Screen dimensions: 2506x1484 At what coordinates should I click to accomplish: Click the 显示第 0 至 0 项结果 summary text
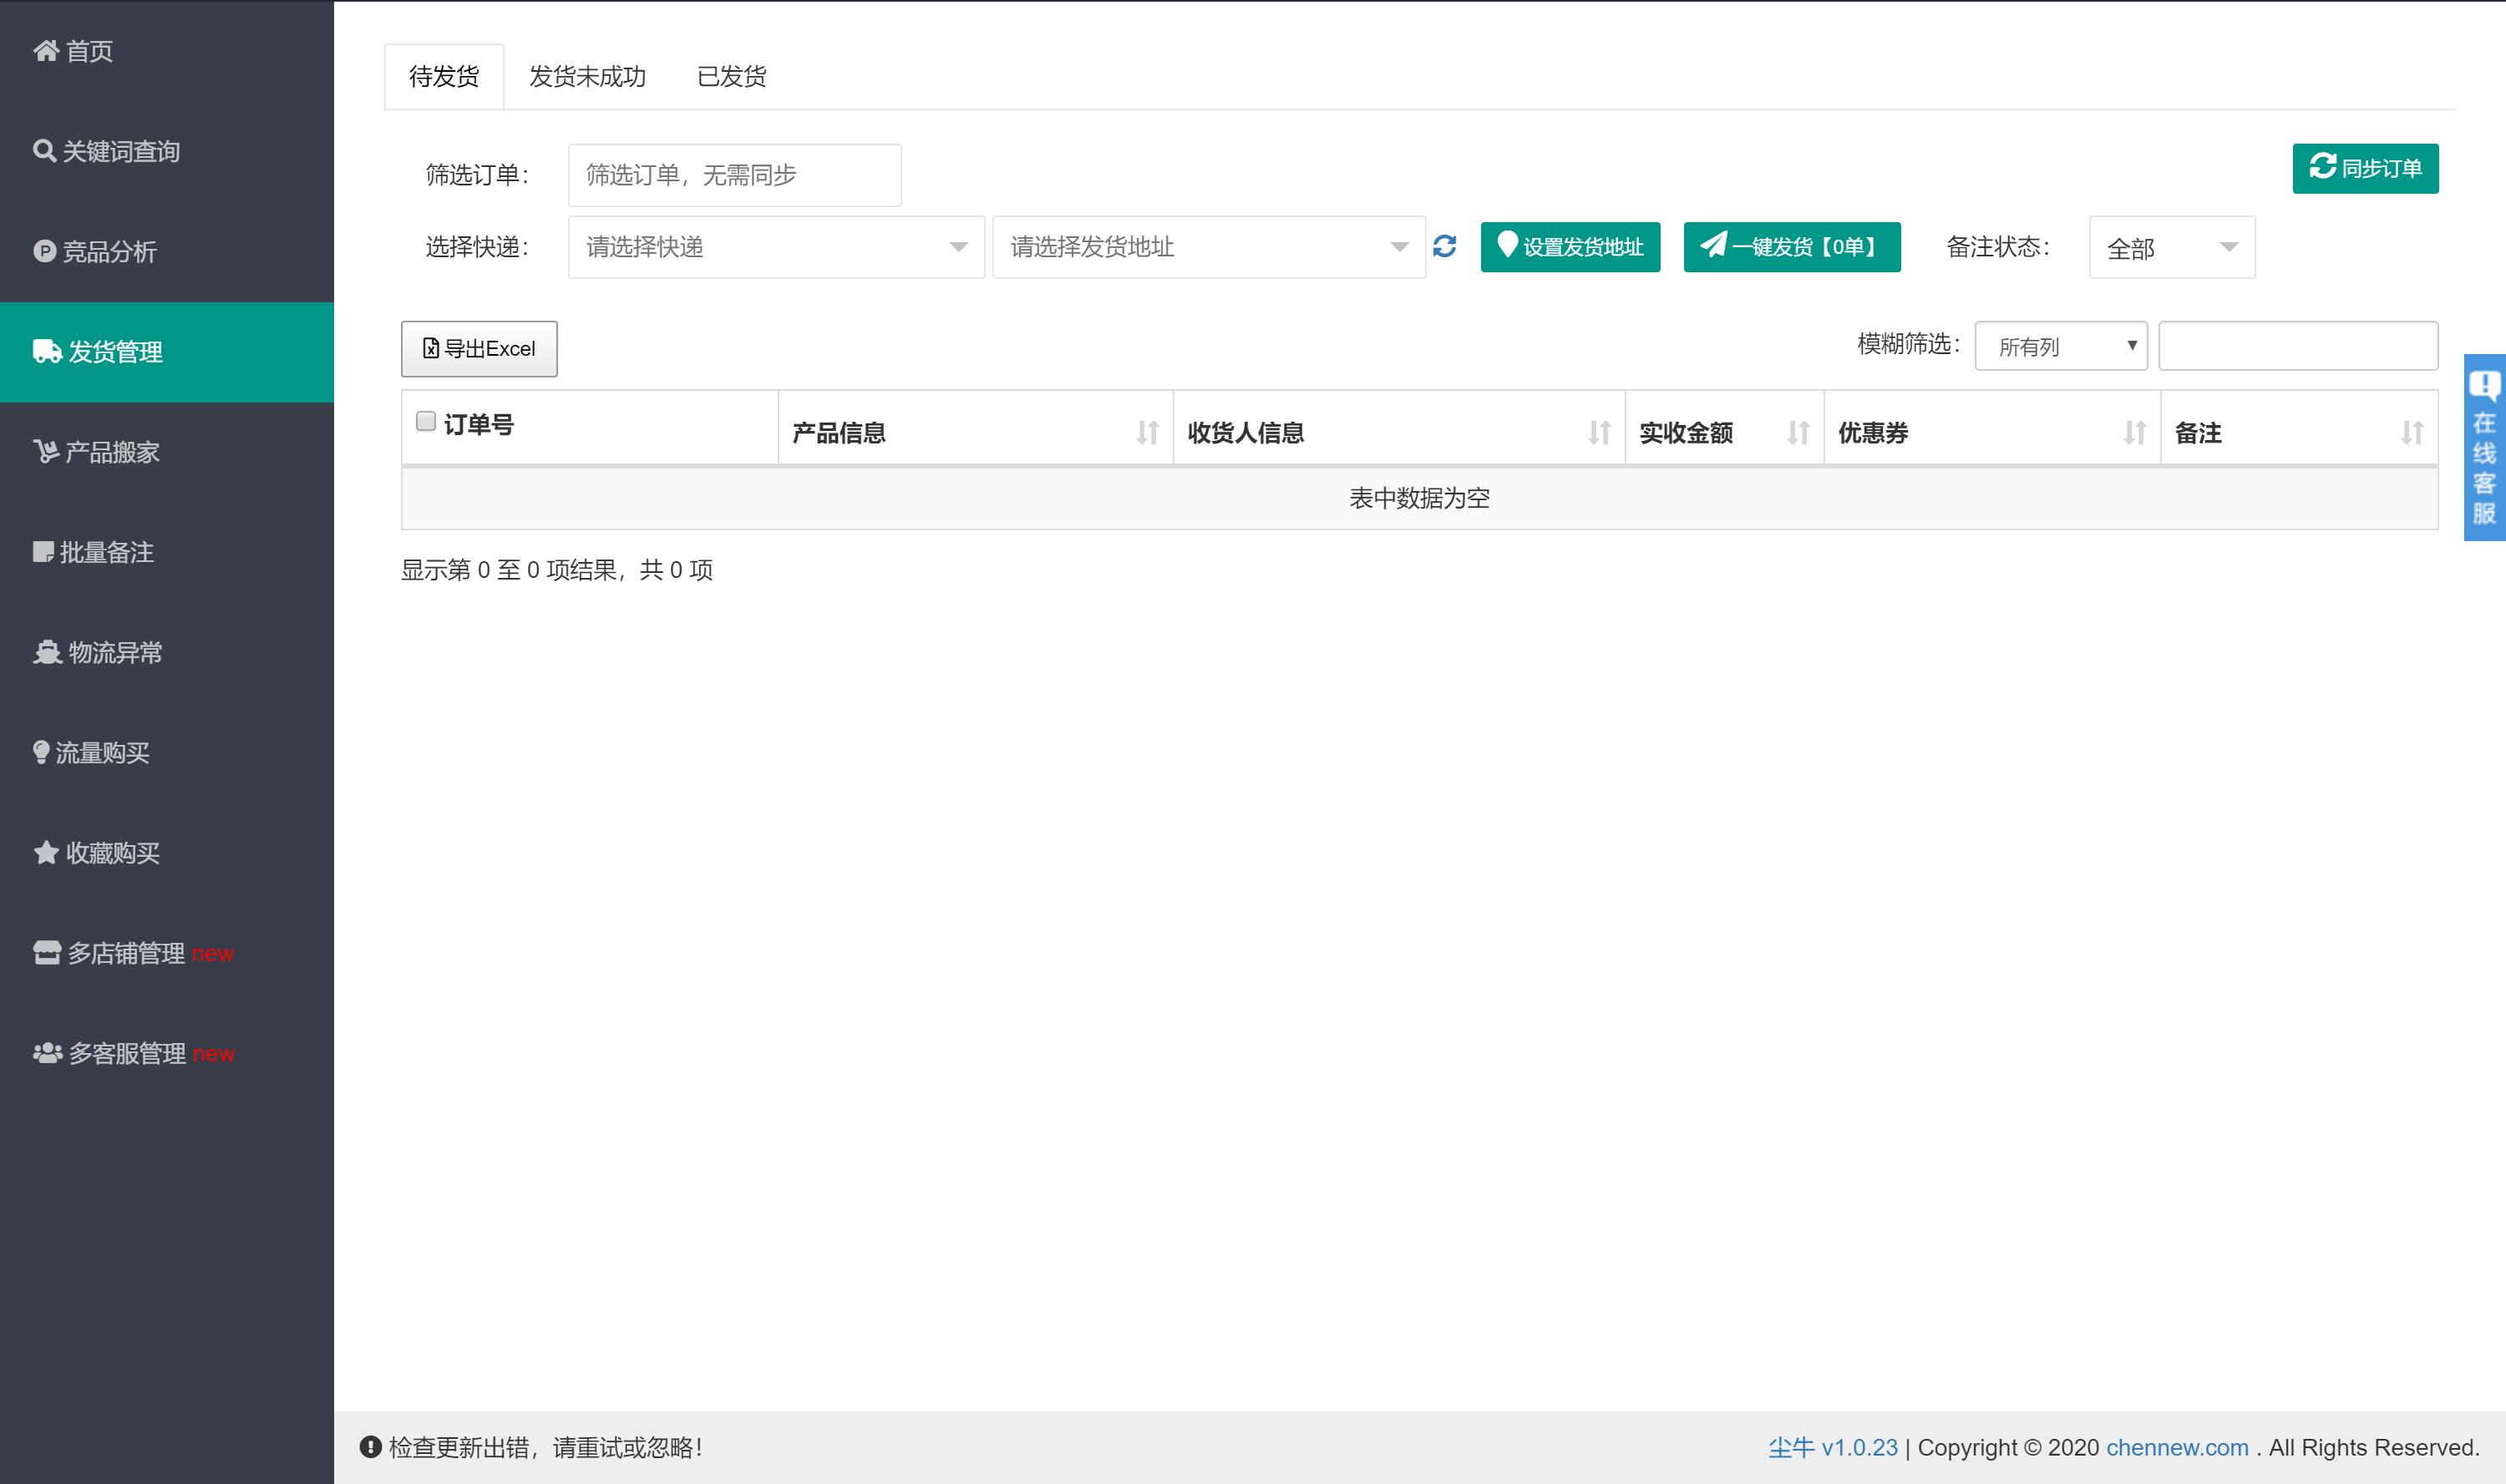[557, 570]
